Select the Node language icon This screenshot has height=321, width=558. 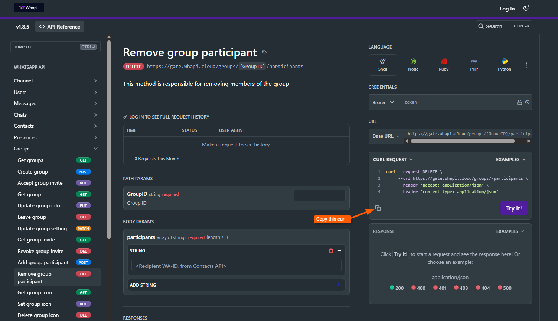[413, 61]
